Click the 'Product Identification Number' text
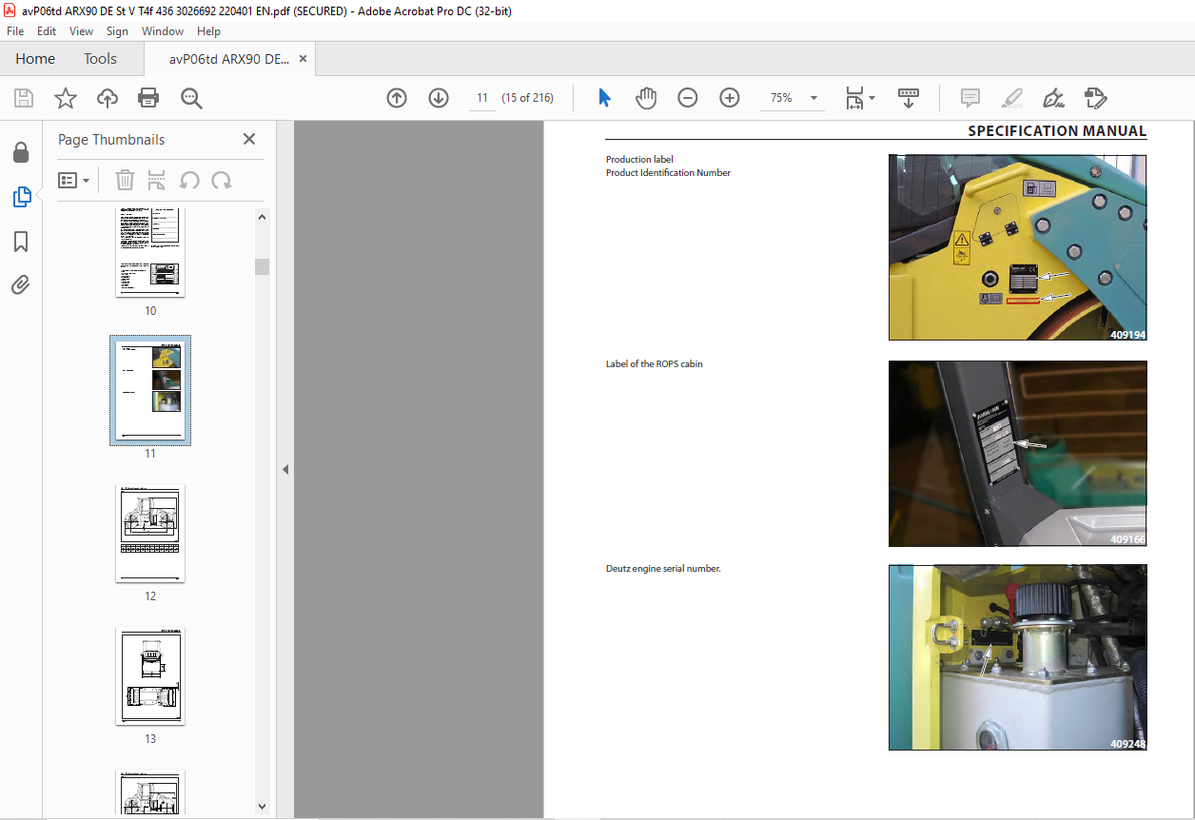Viewport: 1195px width, 820px height. [668, 173]
